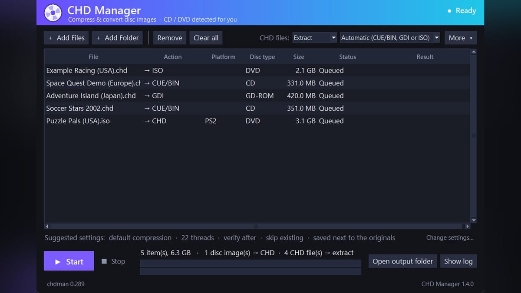521x293 pixels.
Task: Click the → ISO action cell
Action: (154, 70)
